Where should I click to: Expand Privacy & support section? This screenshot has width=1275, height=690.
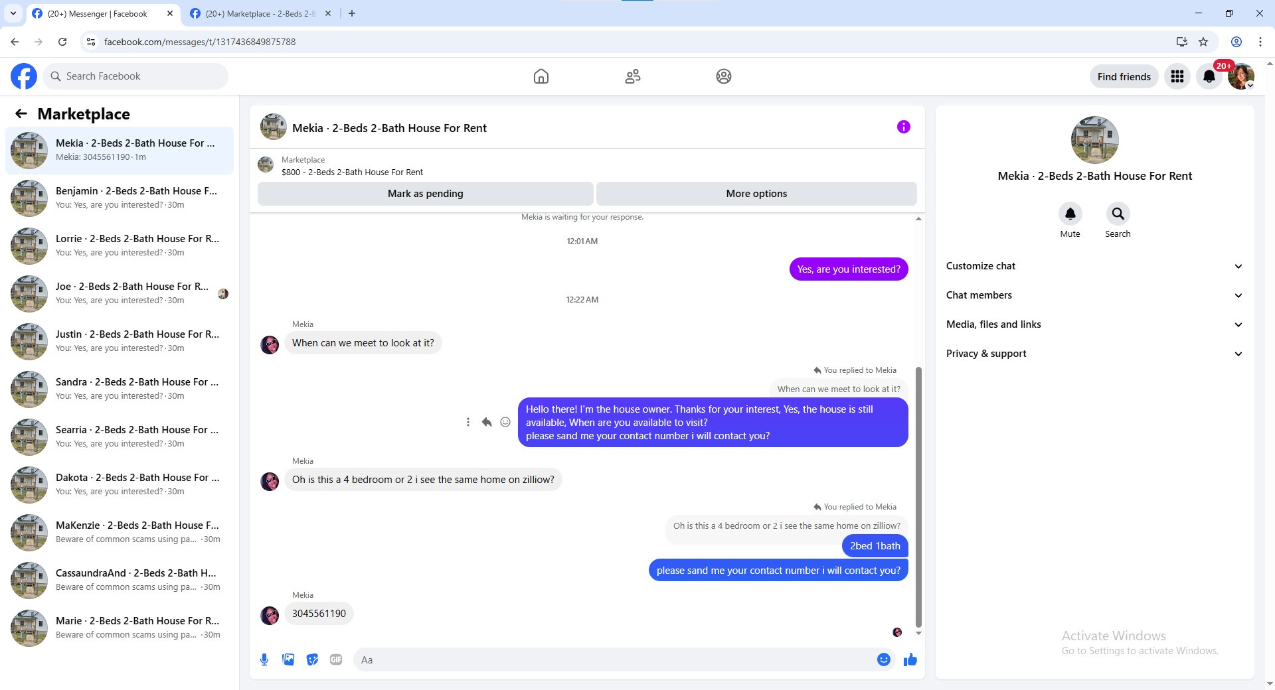pos(1094,354)
